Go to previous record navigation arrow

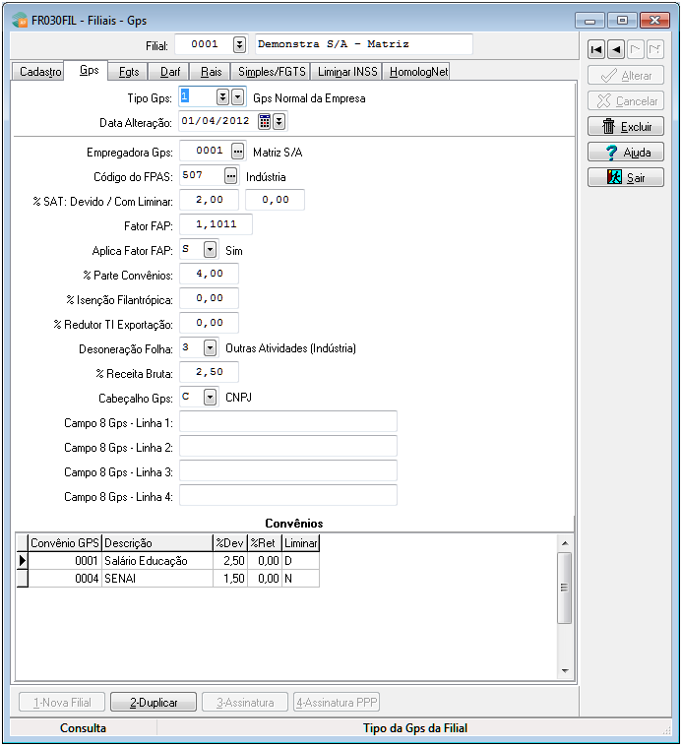point(616,49)
